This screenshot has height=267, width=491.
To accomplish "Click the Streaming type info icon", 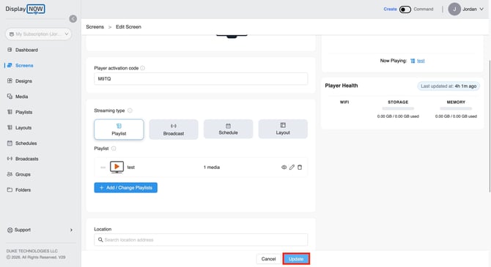I will [130, 110].
